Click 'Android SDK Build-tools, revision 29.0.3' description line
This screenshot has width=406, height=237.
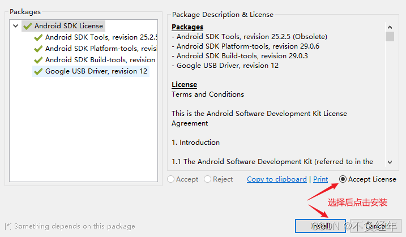pos(240,56)
